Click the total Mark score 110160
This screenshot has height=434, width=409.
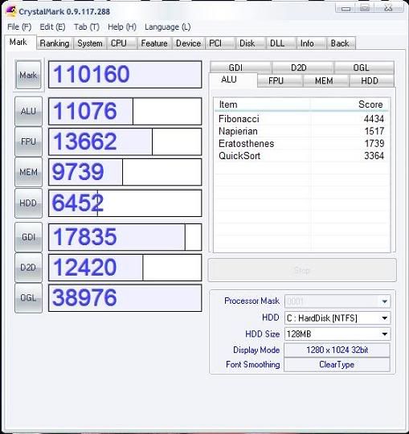[x=125, y=75]
